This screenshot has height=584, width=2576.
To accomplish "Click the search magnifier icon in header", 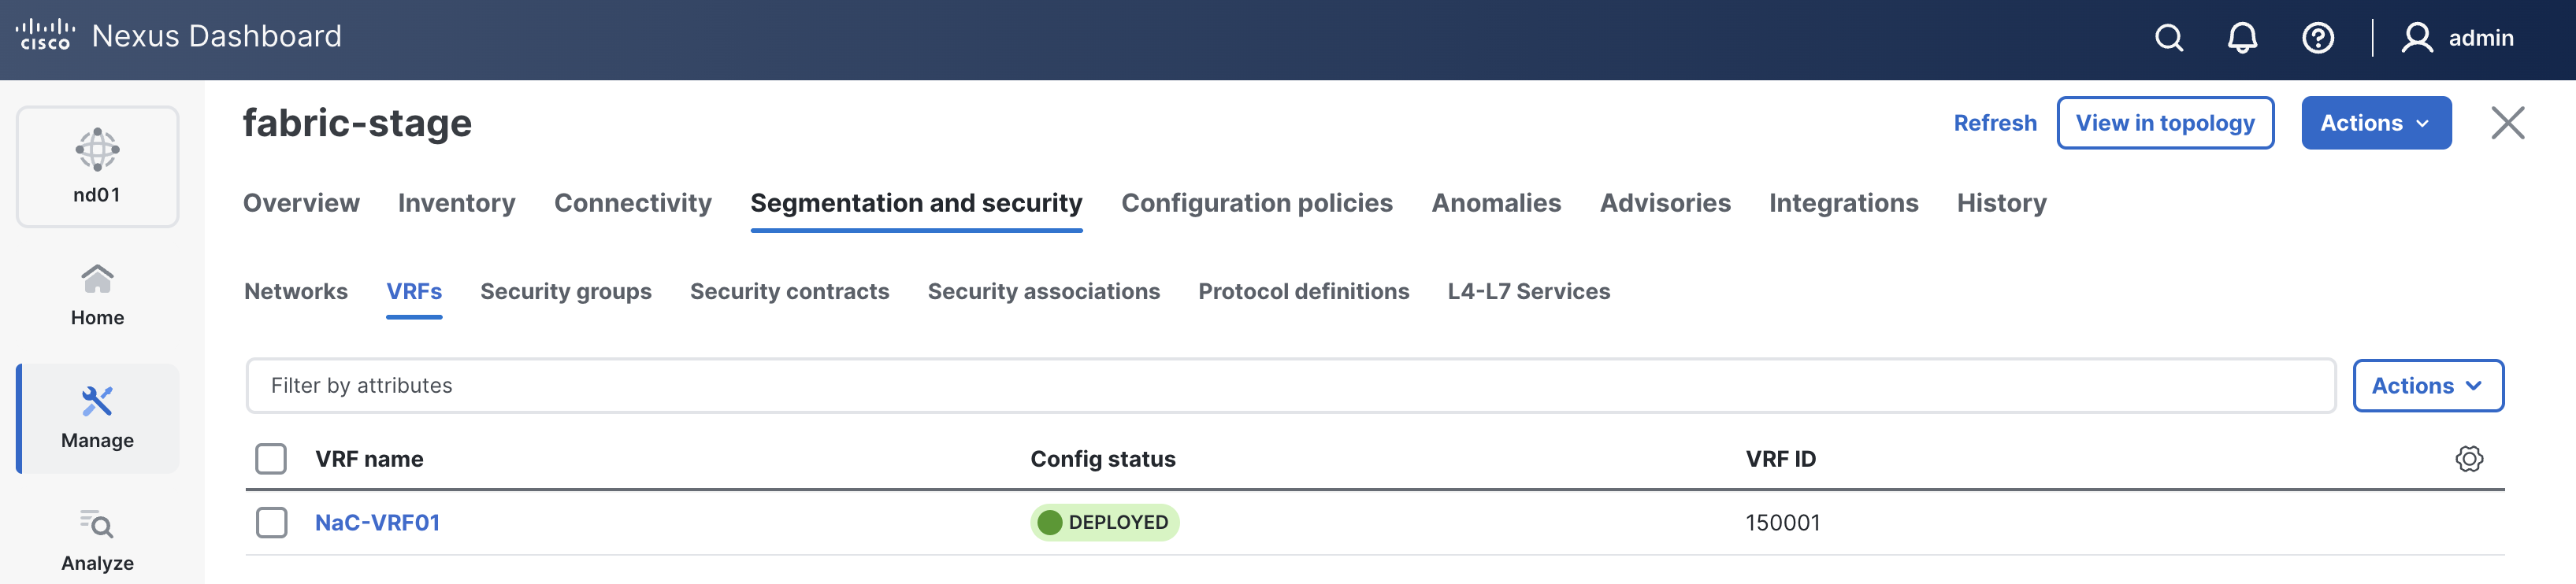I will 2168,38.
